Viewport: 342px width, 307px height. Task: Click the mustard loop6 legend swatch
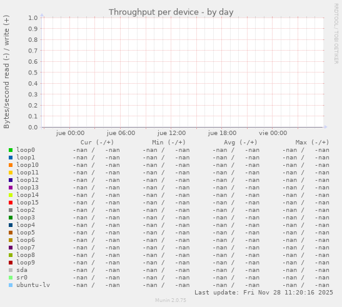tap(11, 240)
